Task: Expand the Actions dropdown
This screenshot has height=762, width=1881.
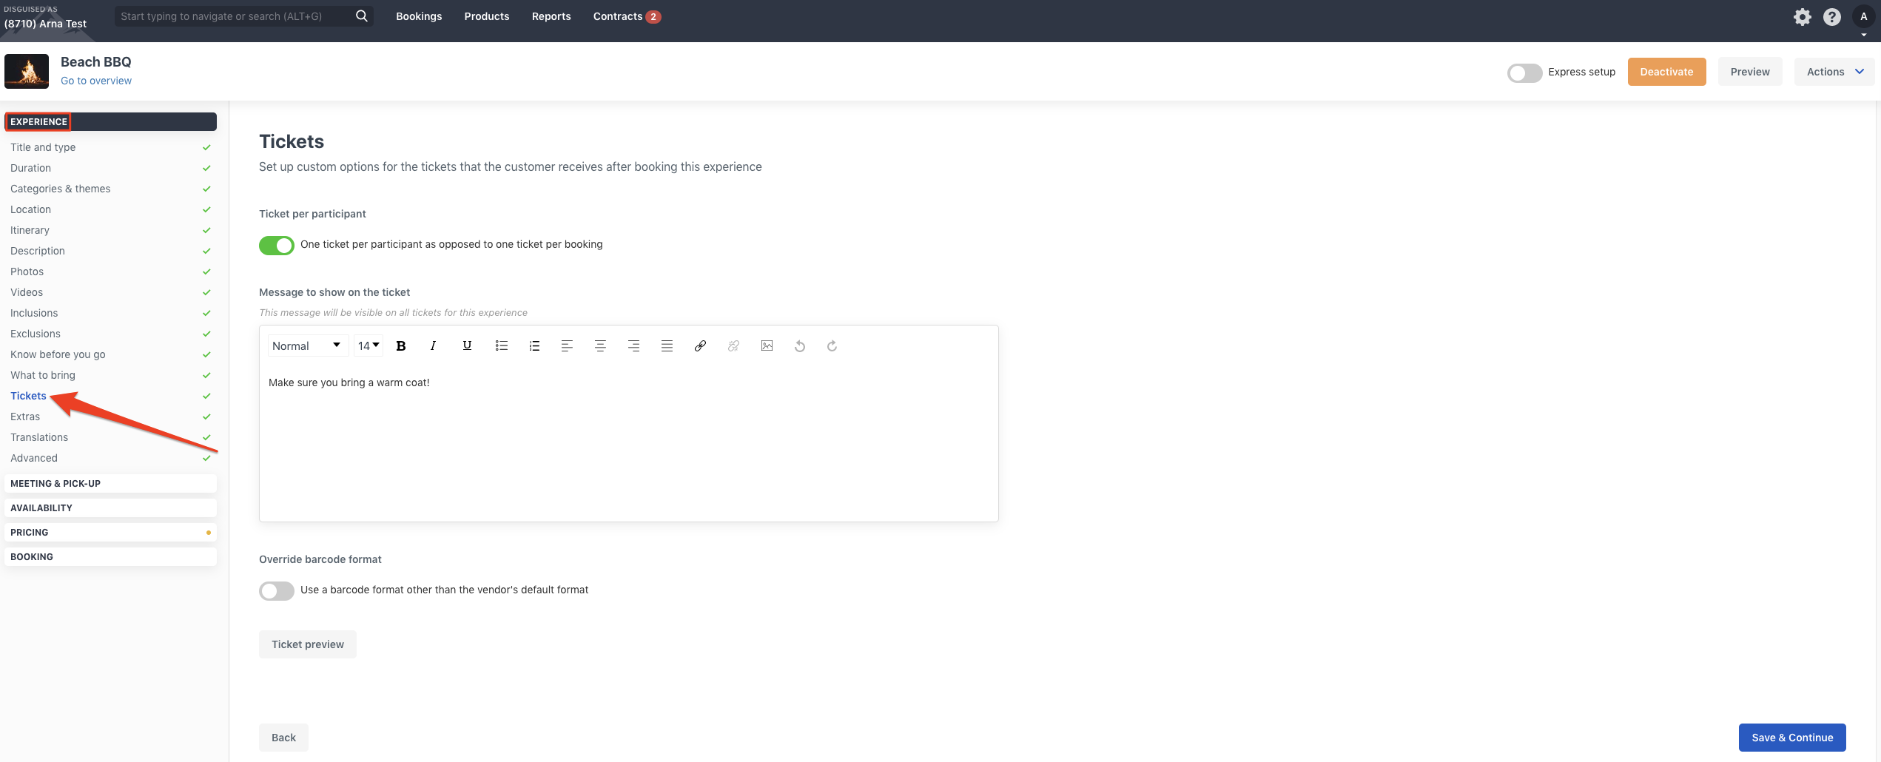Action: (x=1834, y=72)
